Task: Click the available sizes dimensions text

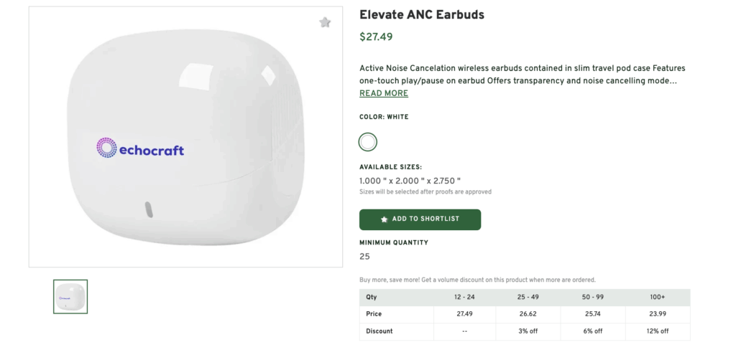Action: click(x=410, y=181)
